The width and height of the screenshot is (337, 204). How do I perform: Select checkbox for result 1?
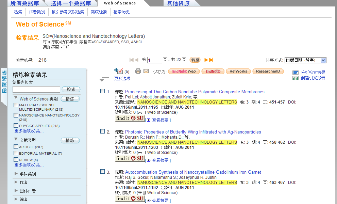point(102,91)
